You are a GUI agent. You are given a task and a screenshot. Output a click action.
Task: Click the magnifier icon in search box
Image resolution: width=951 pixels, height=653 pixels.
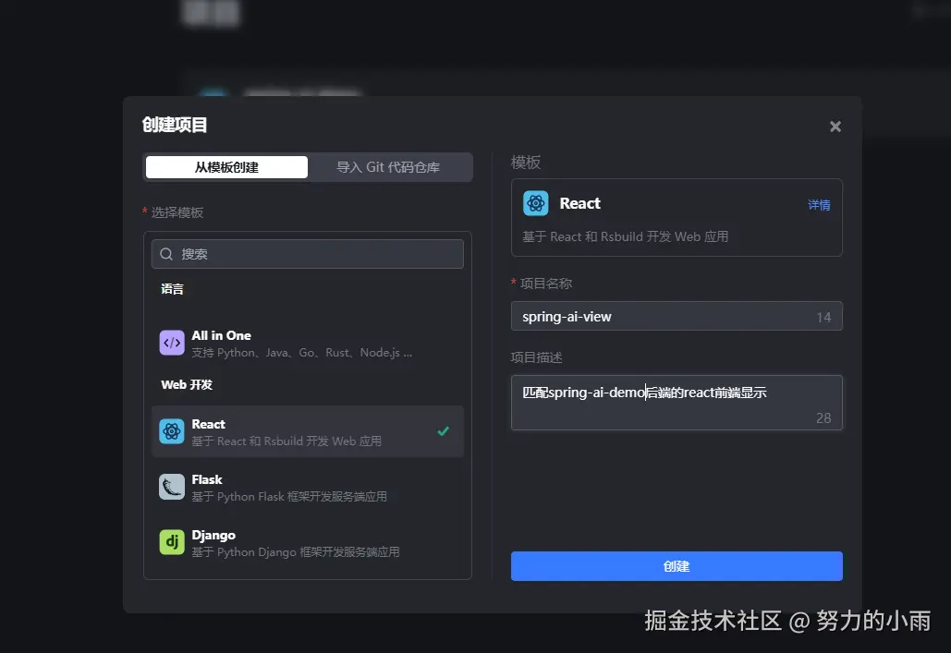click(x=166, y=254)
